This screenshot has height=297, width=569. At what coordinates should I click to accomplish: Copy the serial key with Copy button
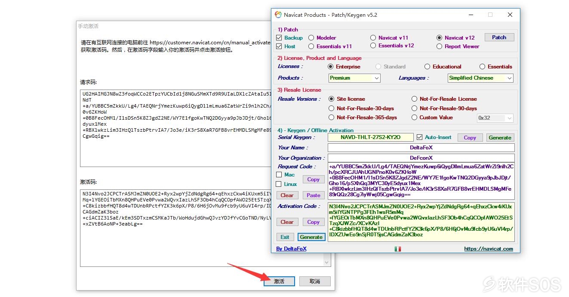(470, 138)
